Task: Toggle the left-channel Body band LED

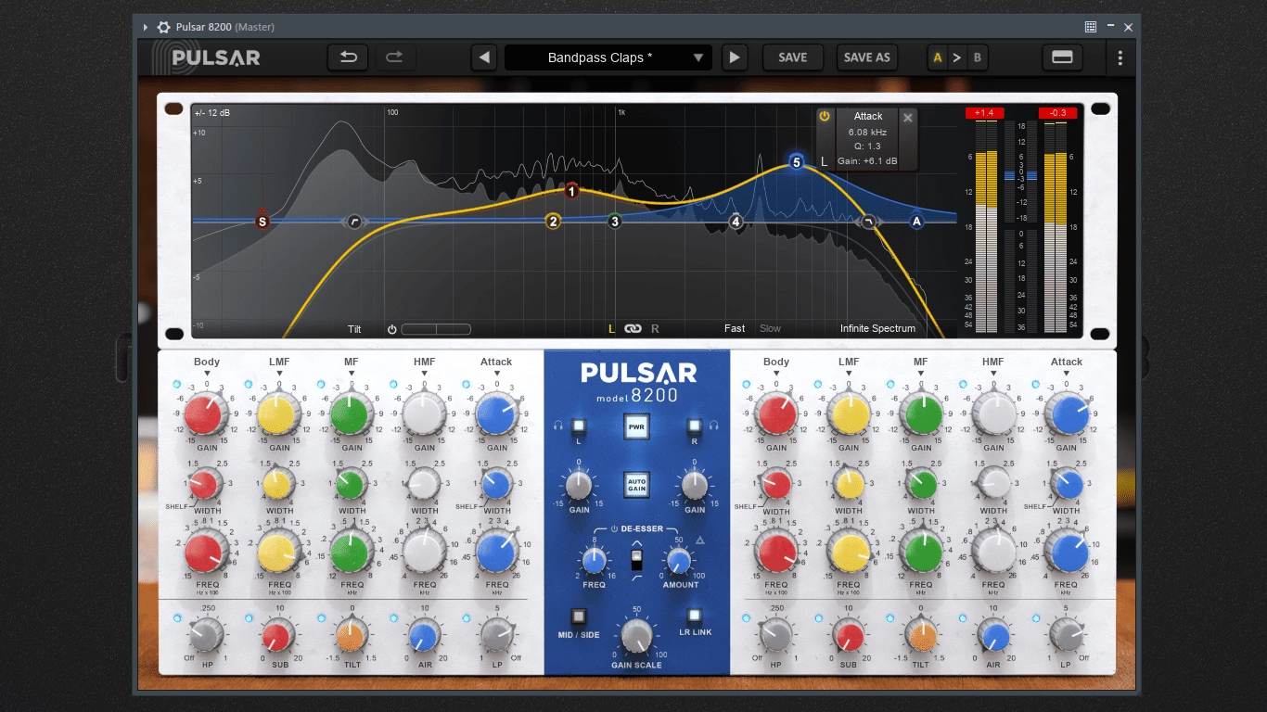Action: [176, 384]
